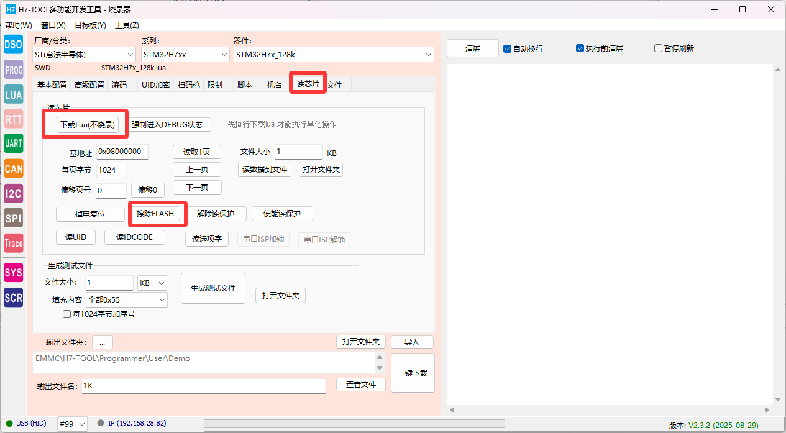Check the 每1024字节加序号 option
This screenshot has height=433, width=786.
(67, 314)
